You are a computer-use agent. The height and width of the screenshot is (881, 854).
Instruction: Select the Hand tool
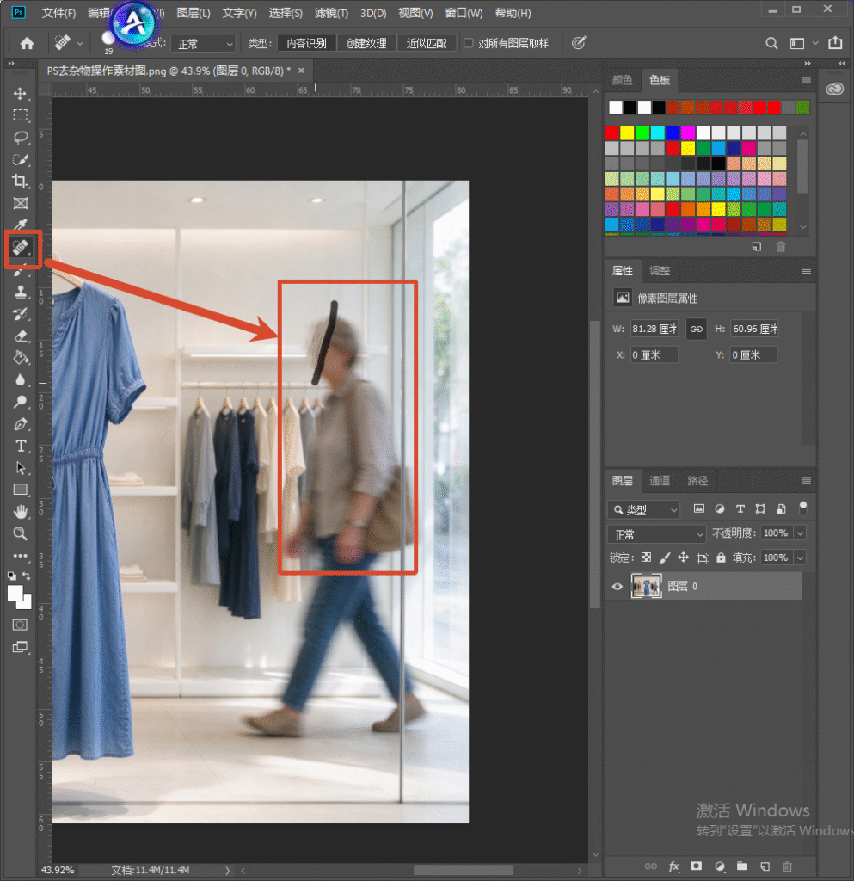coord(21,512)
